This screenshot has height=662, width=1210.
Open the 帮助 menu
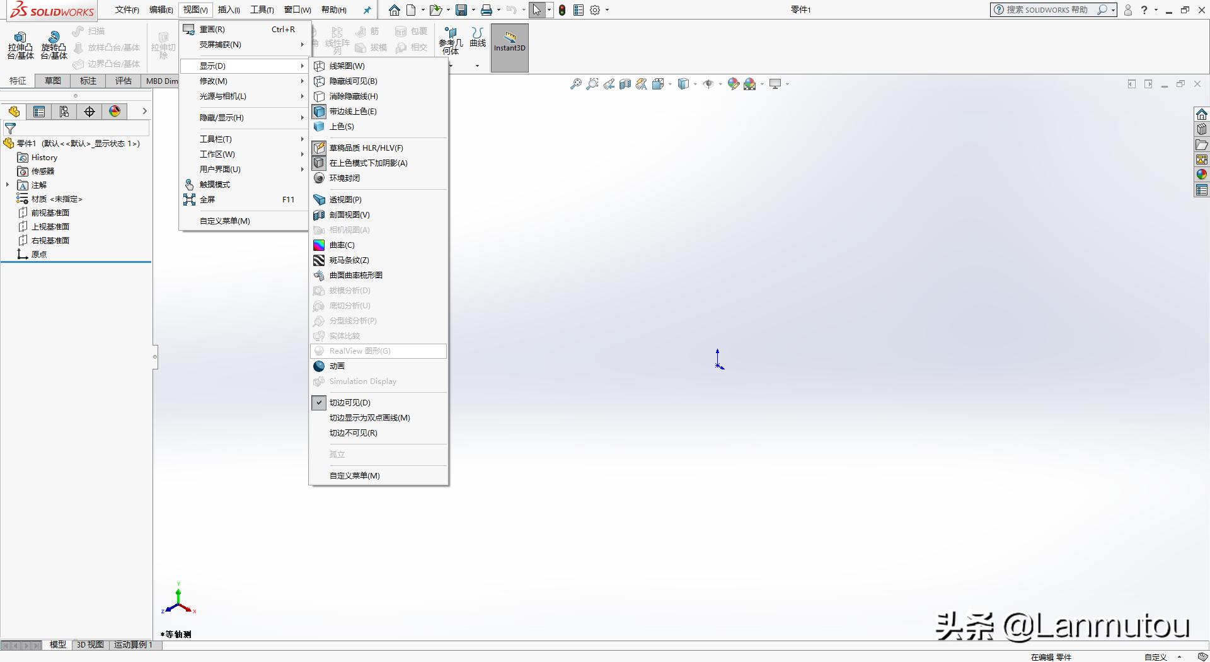tap(332, 9)
